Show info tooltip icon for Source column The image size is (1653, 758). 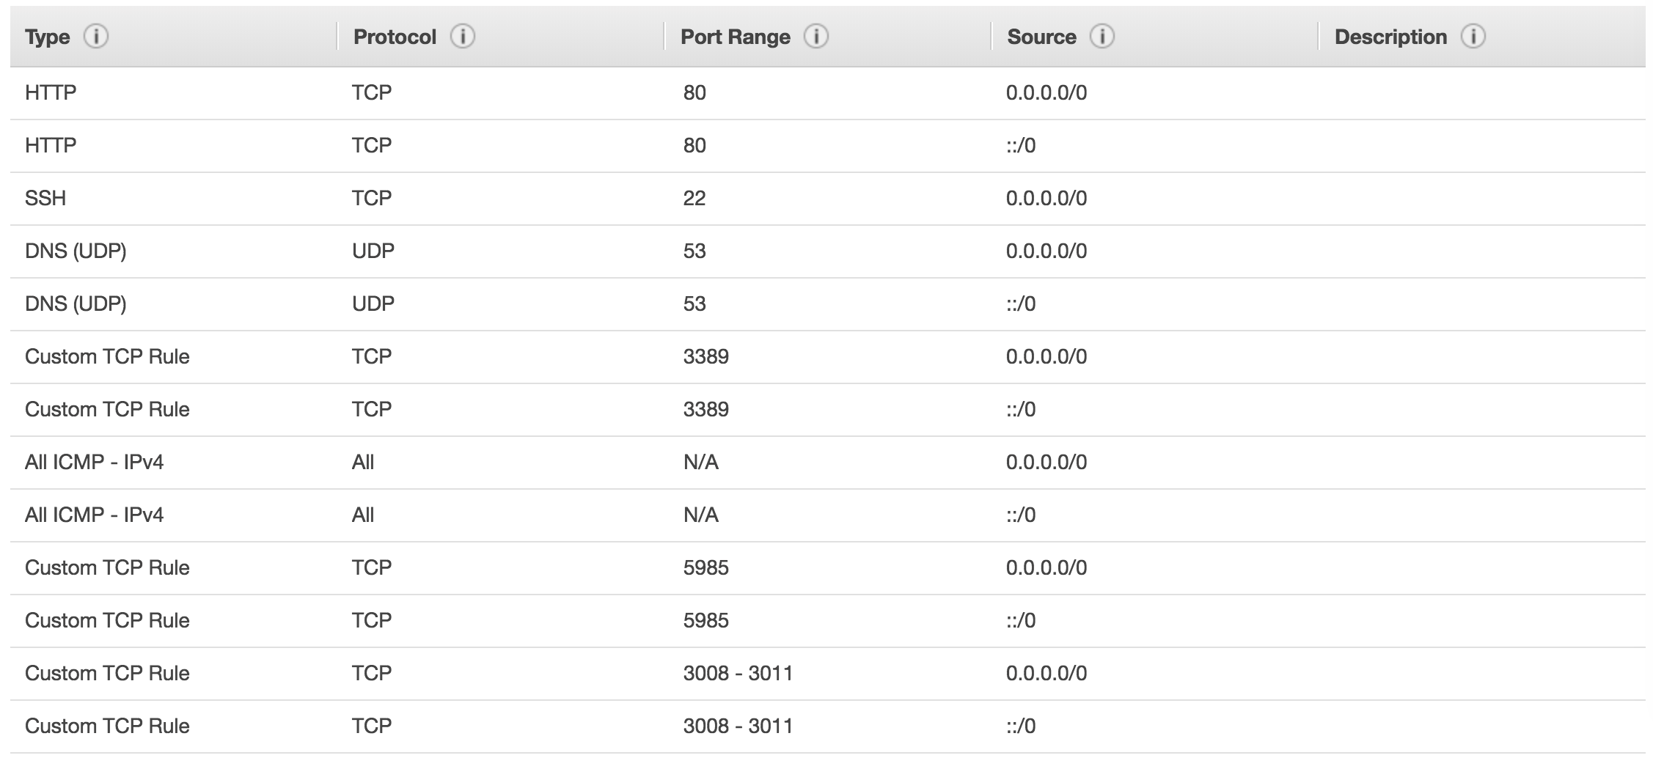tap(1102, 37)
